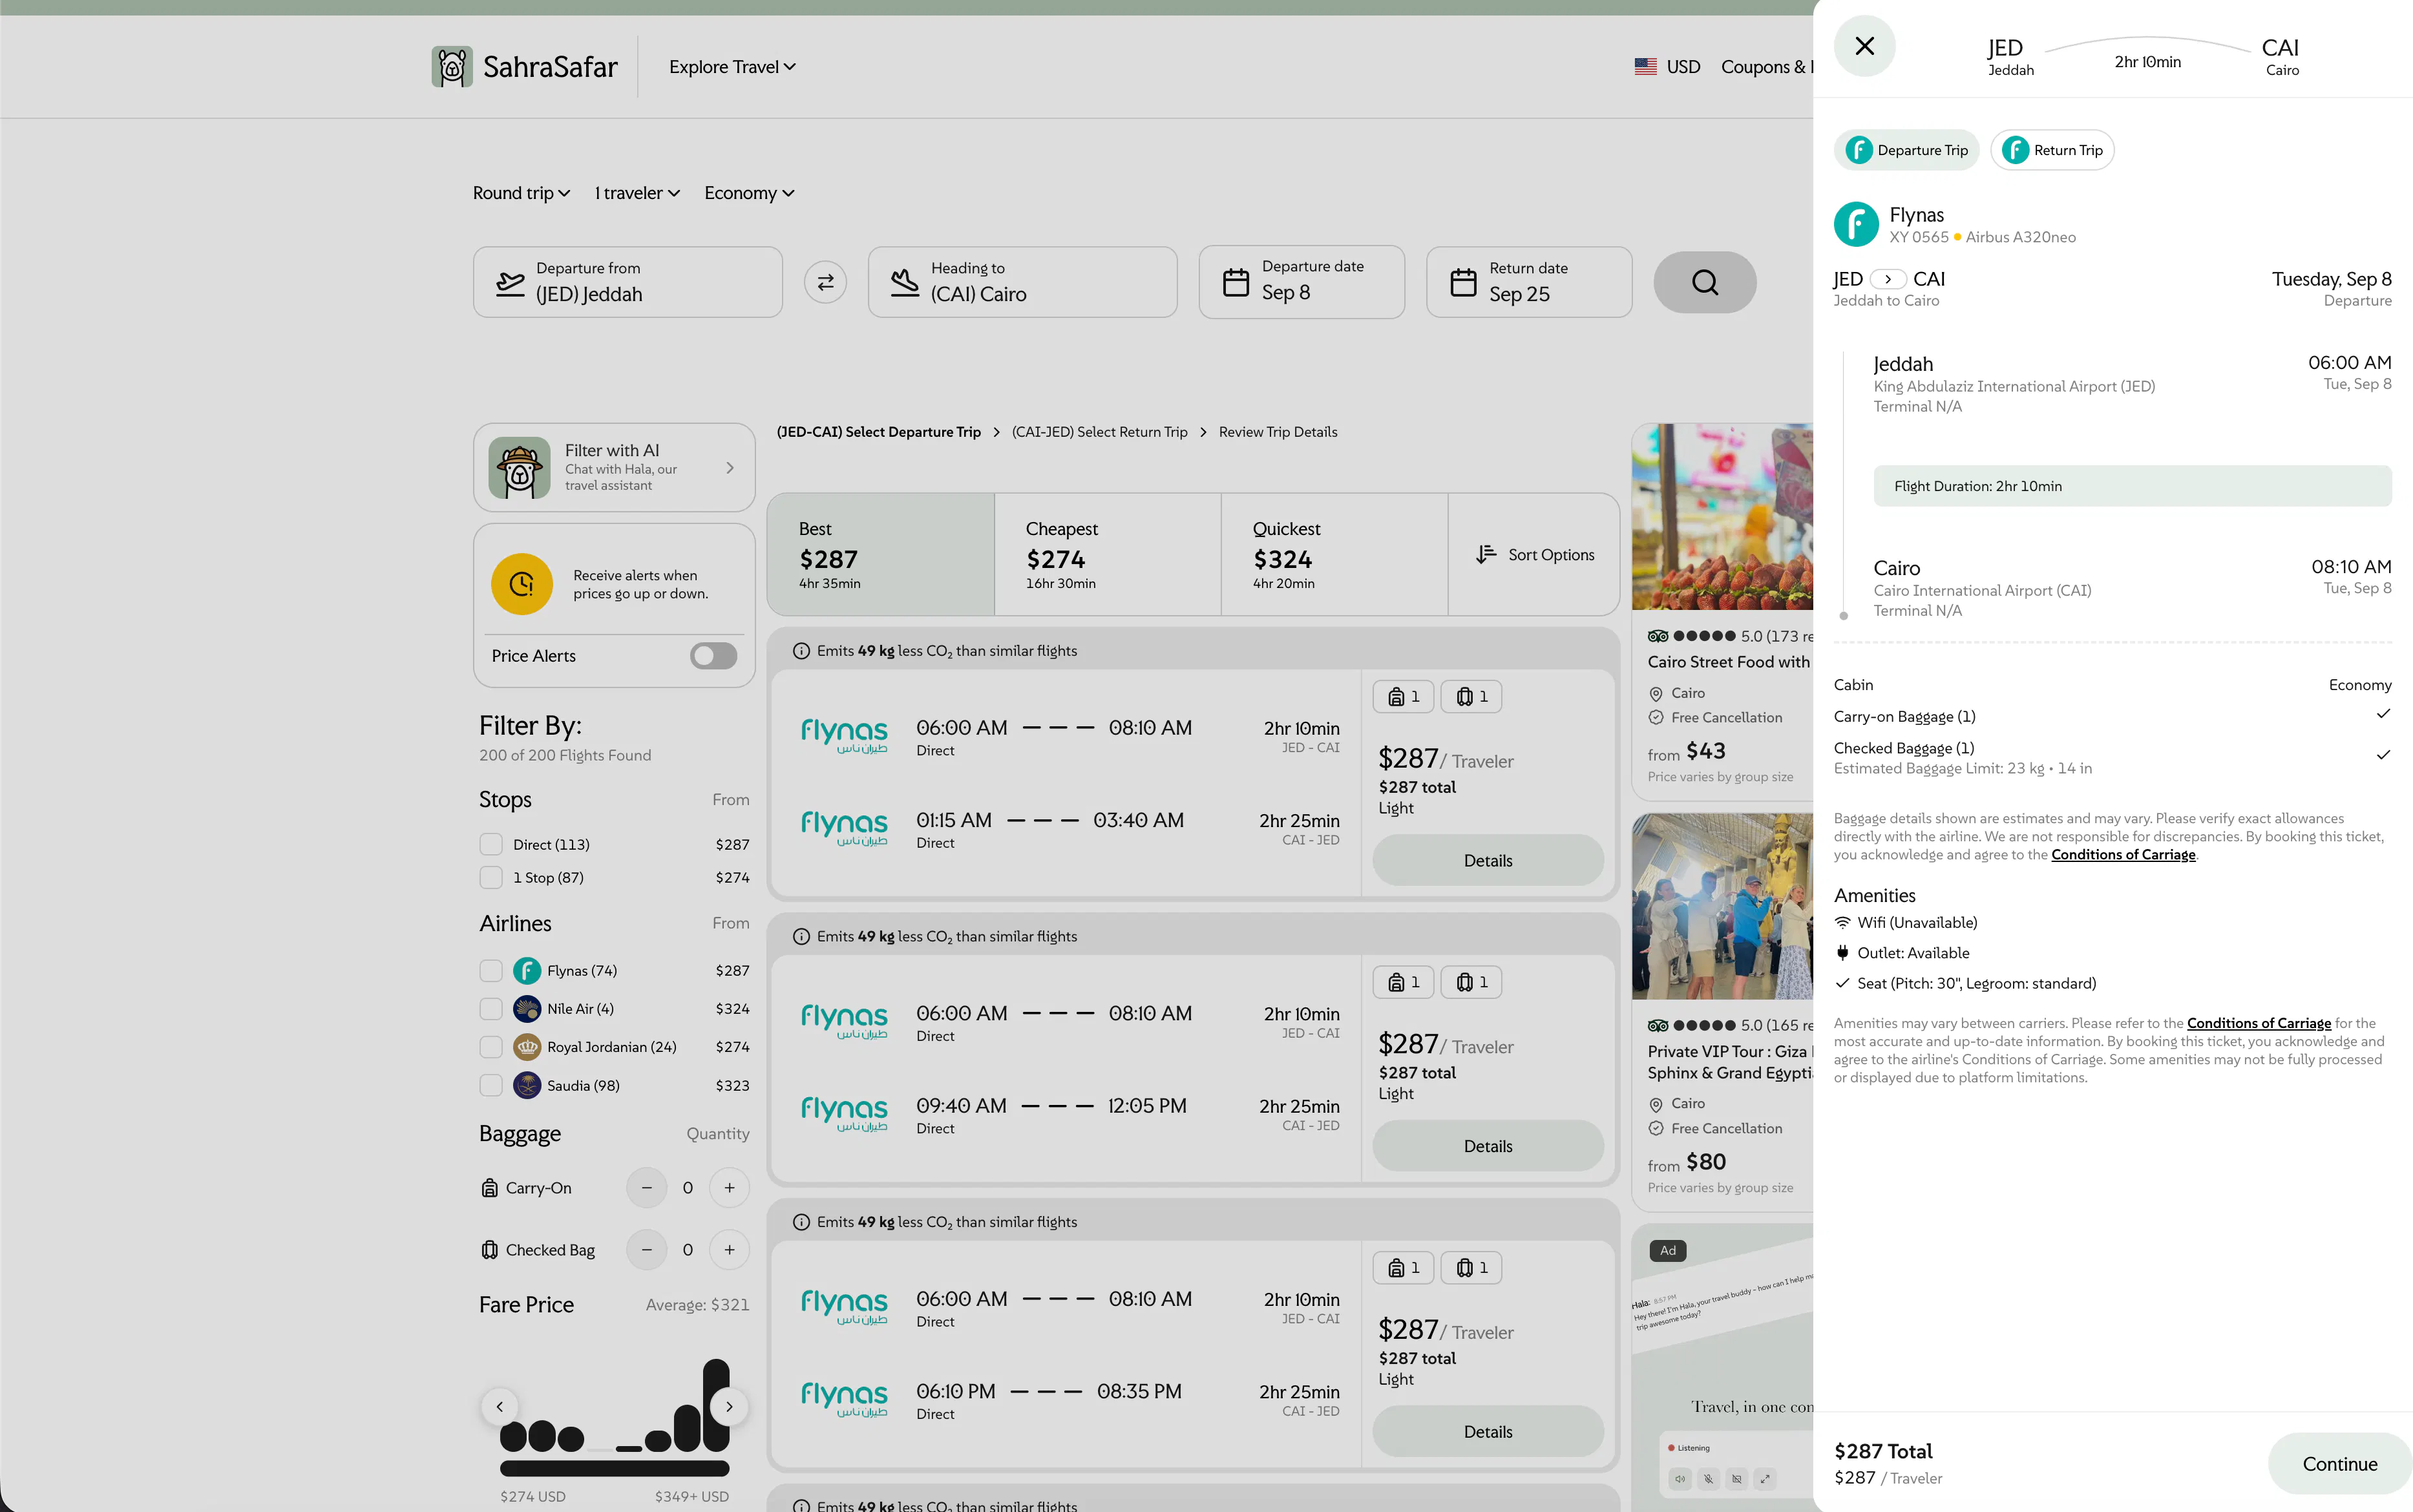
Task: Click the carry-on bag badge on first flight
Action: point(1403,697)
